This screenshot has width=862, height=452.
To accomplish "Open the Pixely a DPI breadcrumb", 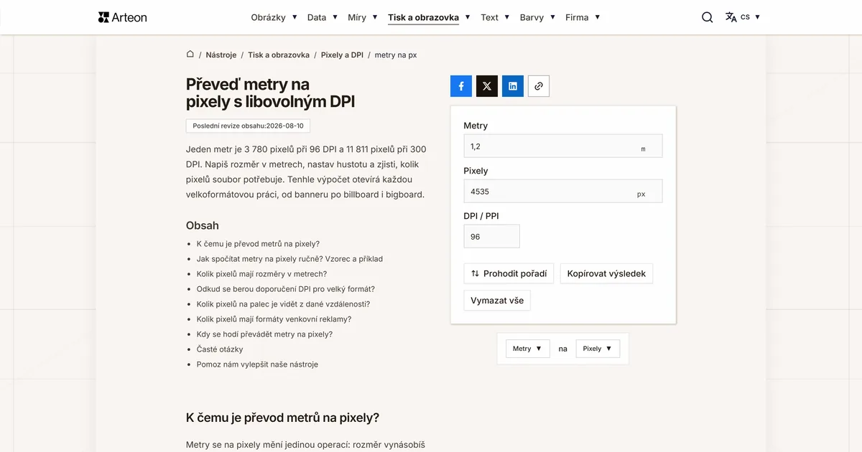I will pyautogui.click(x=342, y=55).
